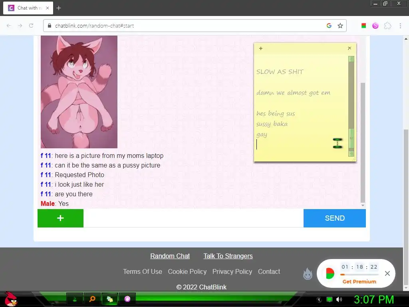Open the taskbar files icon
The height and width of the screenshot is (307, 409).
[x=110, y=299]
